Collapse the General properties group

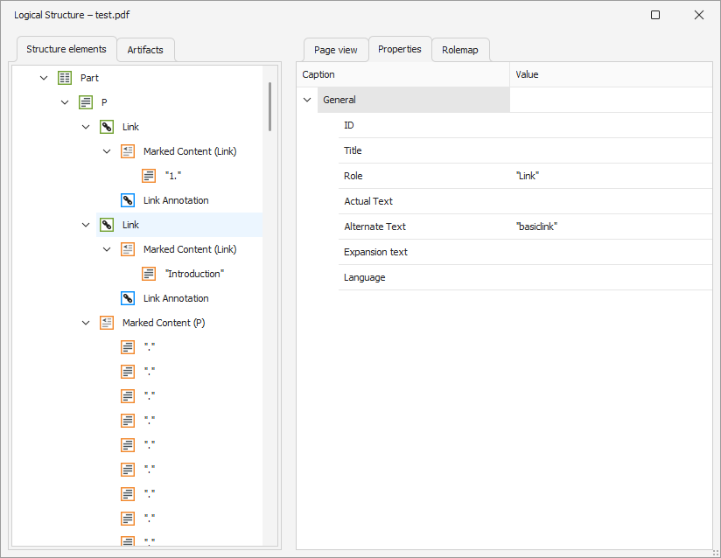(x=307, y=100)
